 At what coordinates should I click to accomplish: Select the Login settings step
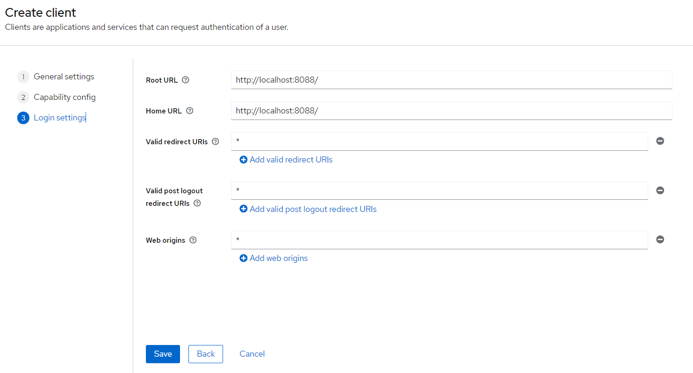[59, 118]
